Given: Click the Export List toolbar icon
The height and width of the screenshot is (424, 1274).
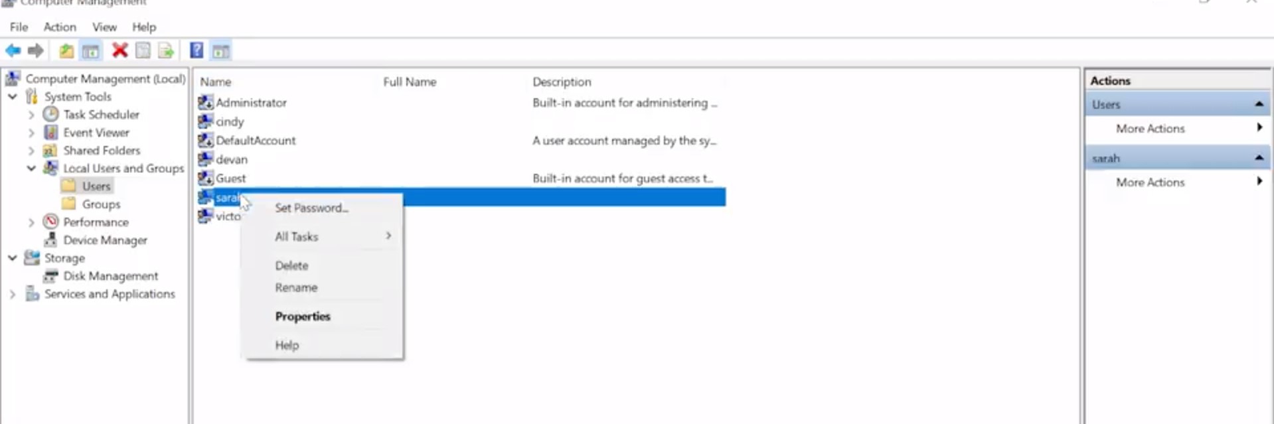Looking at the screenshot, I should [166, 50].
